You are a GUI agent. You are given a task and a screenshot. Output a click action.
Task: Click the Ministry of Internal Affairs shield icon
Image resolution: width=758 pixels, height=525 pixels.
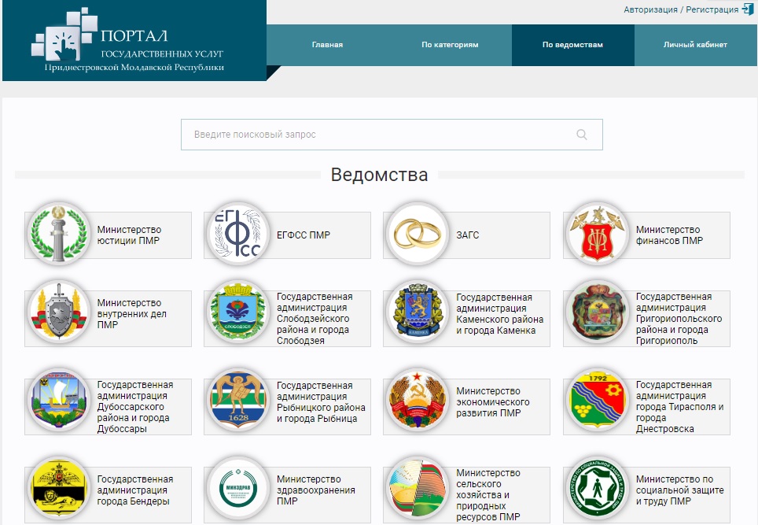point(56,313)
